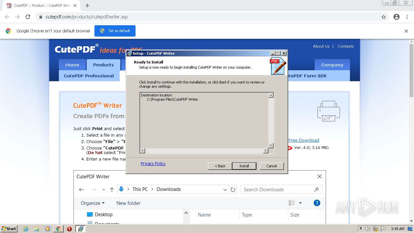Screen dimensions: 414x233
Task: Click the setup dialog's PDF pencil icon
Action: tap(278, 66)
